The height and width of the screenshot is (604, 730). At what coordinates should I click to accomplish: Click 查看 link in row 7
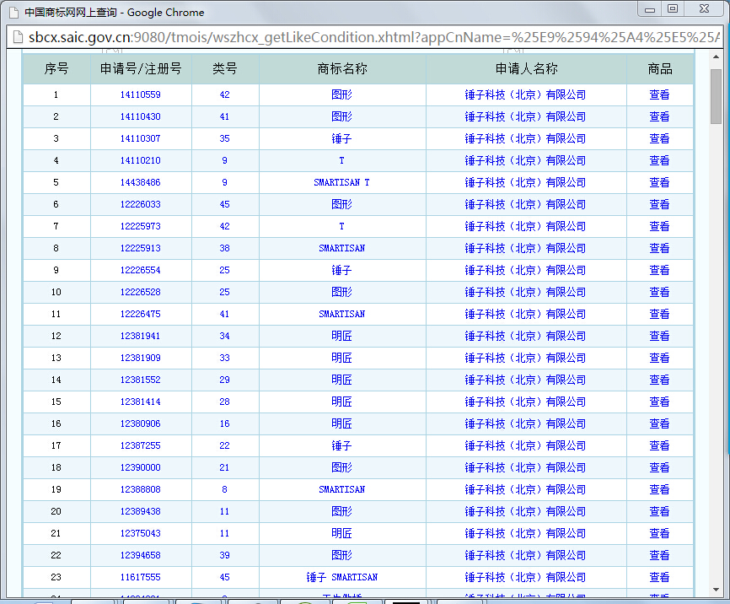coord(659,226)
